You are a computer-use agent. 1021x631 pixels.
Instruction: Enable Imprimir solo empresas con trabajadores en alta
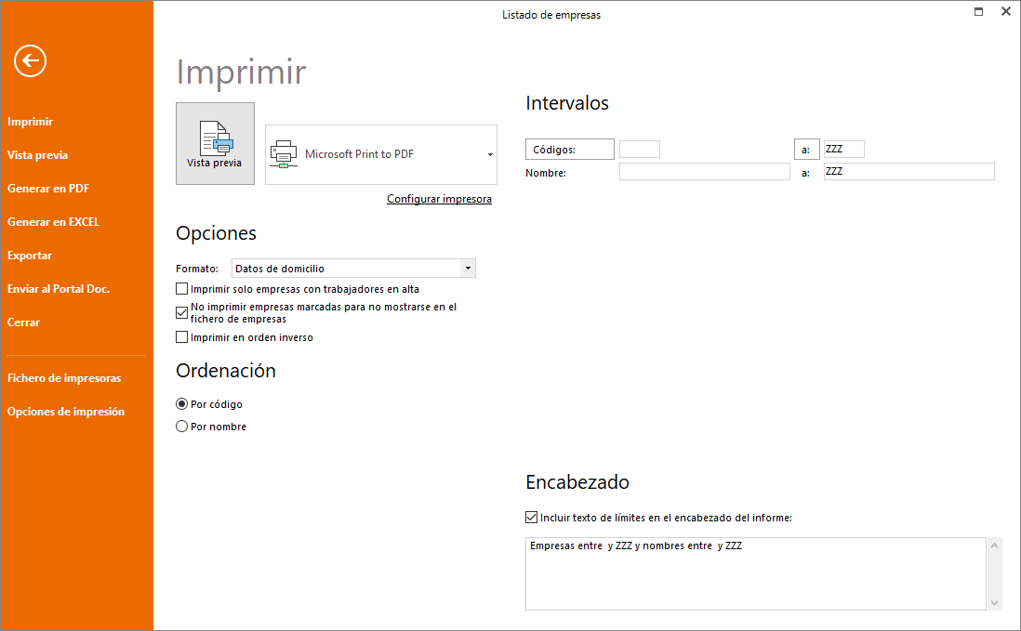[x=181, y=289]
